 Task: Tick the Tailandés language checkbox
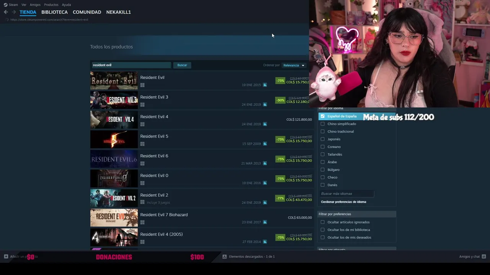point(323,154)
